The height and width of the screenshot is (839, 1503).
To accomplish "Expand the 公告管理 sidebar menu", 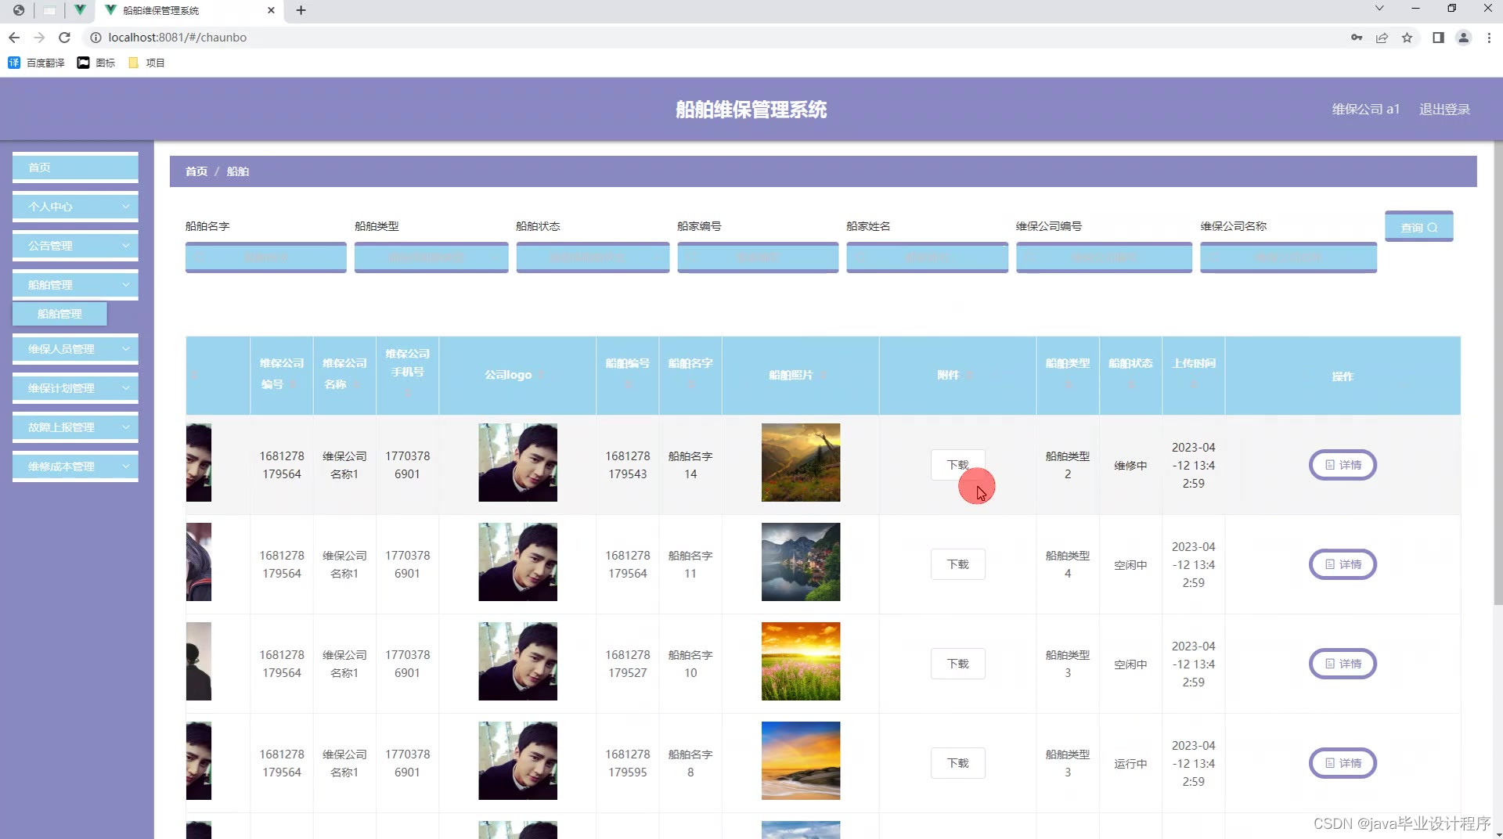I will (75, 246).
